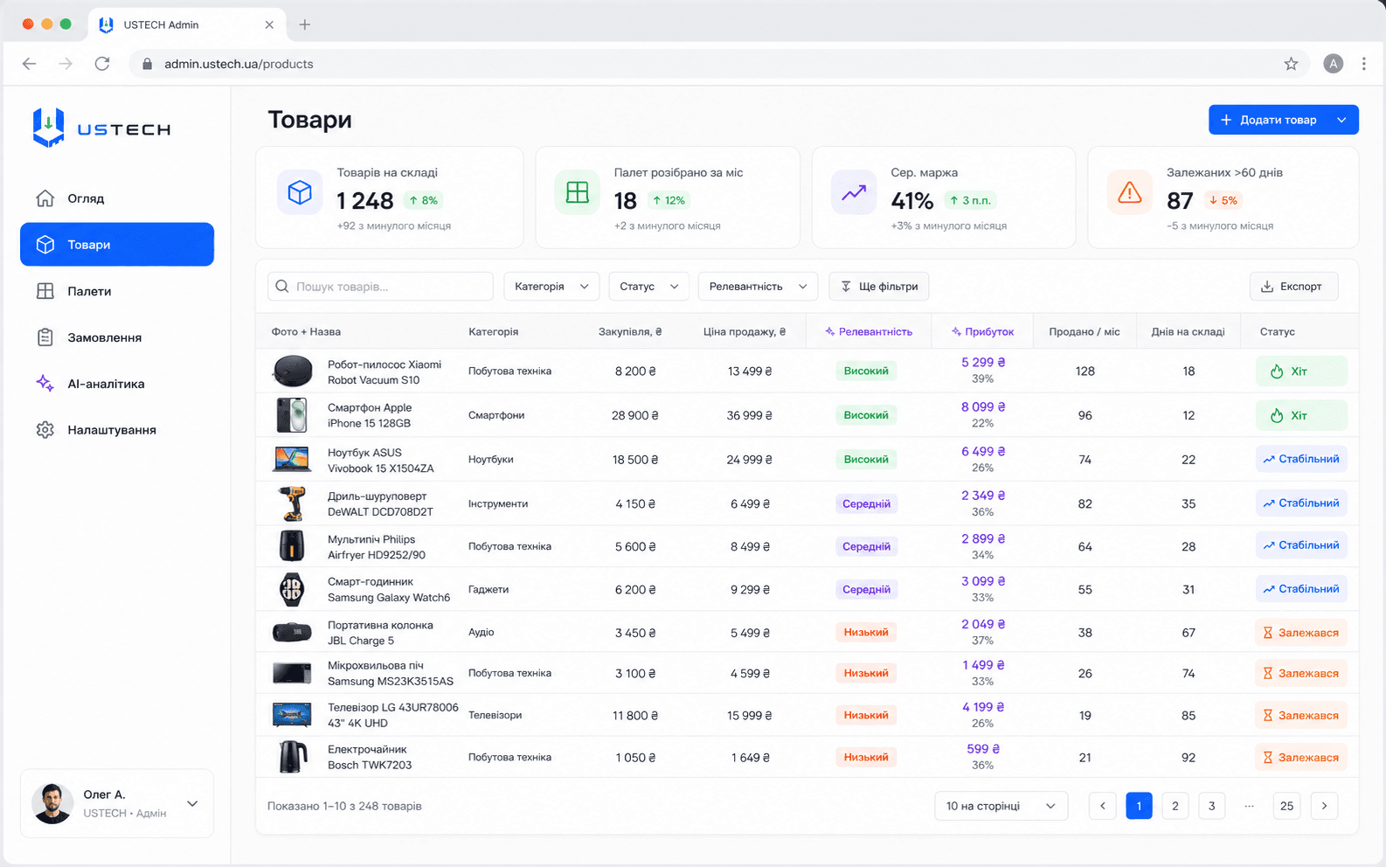Sort by the Прибуток column header
1386x867 pixels.
982,332
